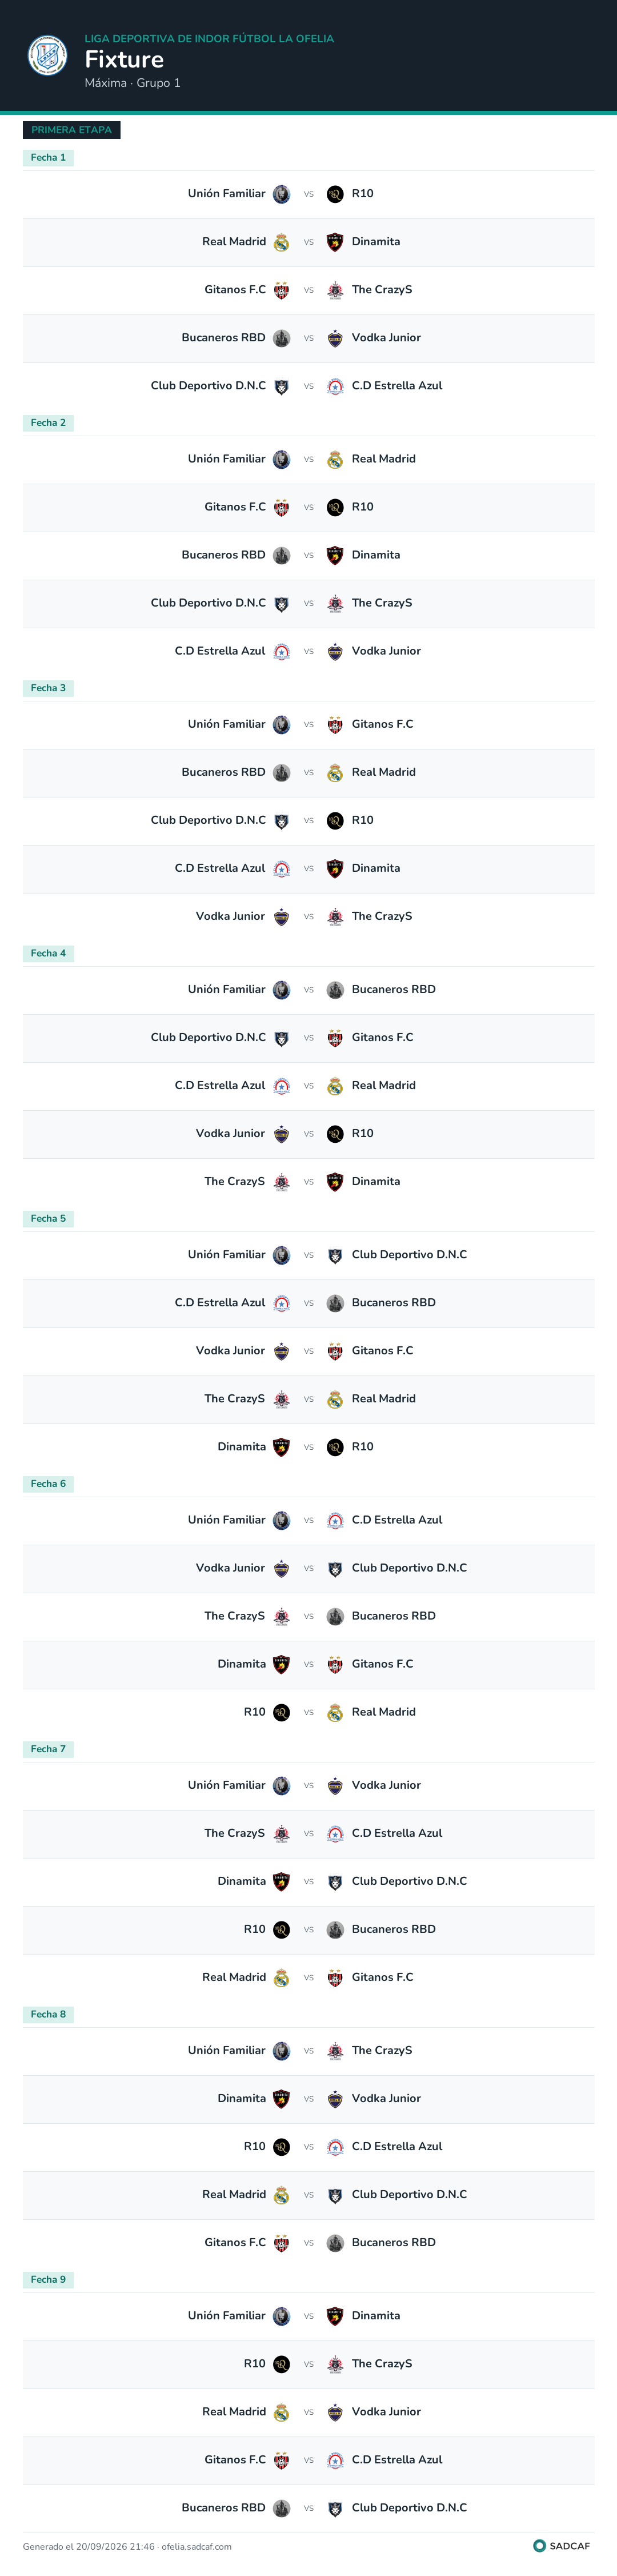Viewport: 617px width, 2576px height.
Task: Click Real Madrid vs Gitanos F.C row in Fecha 7
Action: click(308, 1977)
